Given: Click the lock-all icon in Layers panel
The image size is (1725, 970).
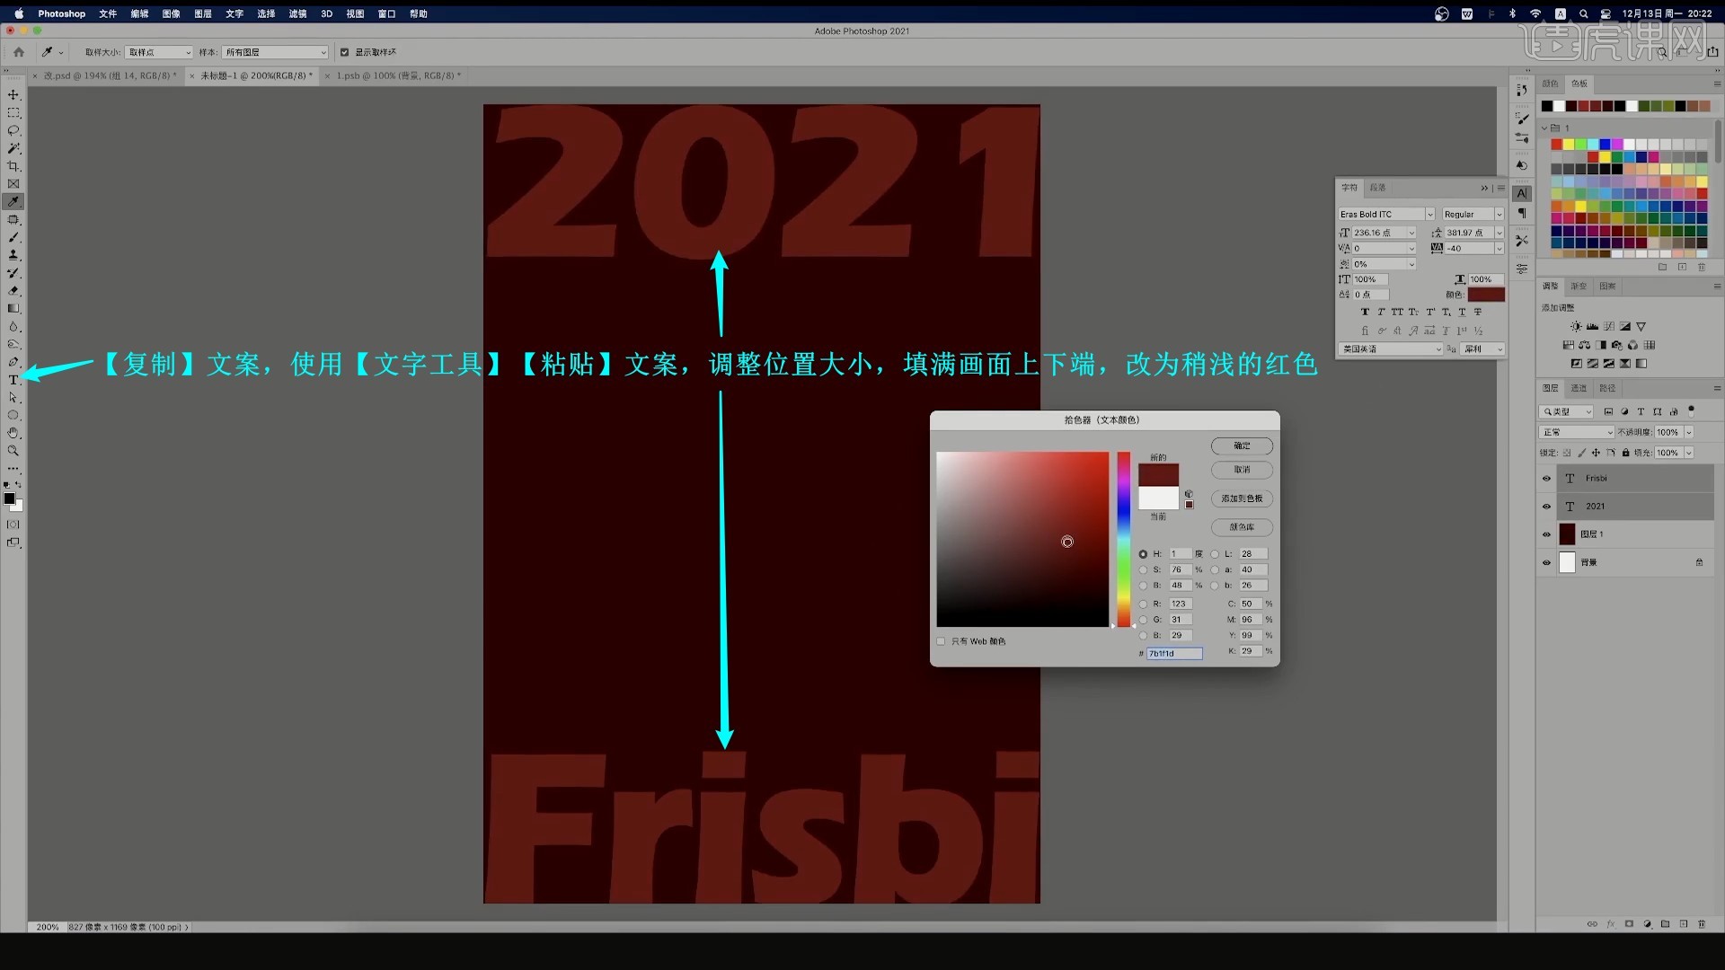Looking at the screenshot, I should [x=1625, y=453].
